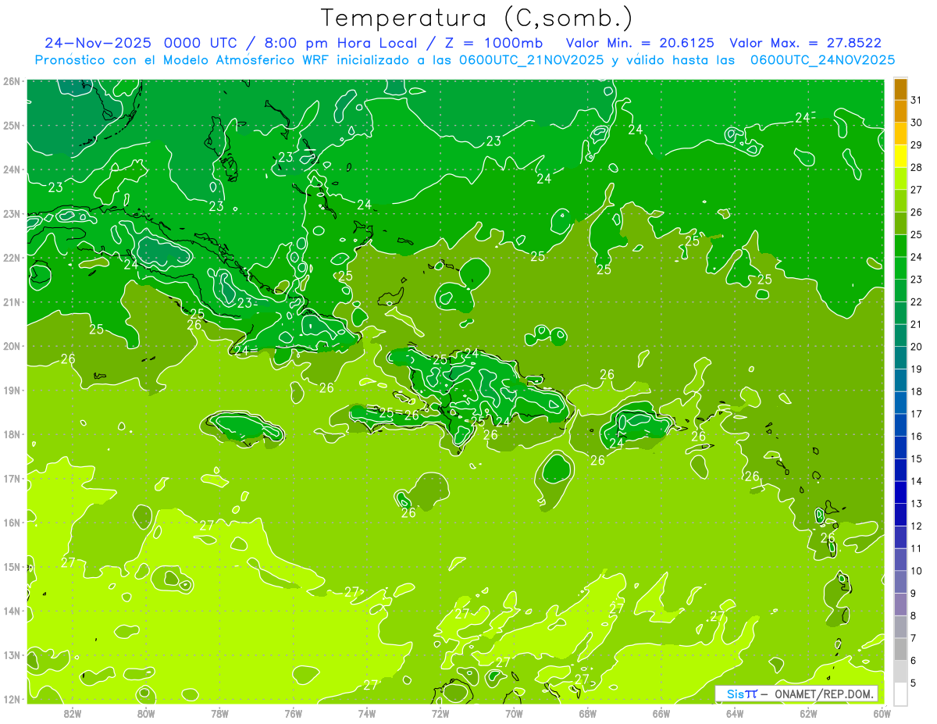Screen dimensions: 937x724
Task: Click the "10" label on the color scale
Action: tap(917, 571)
